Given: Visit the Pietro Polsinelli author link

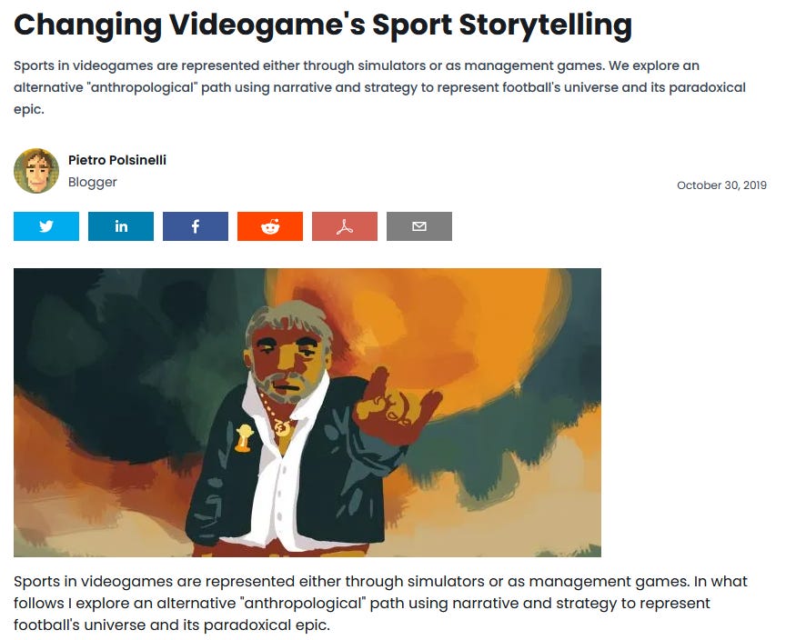Looking at the screenshot, I should (x=117, y=160).
